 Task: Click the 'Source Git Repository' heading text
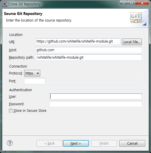point(23,14)
